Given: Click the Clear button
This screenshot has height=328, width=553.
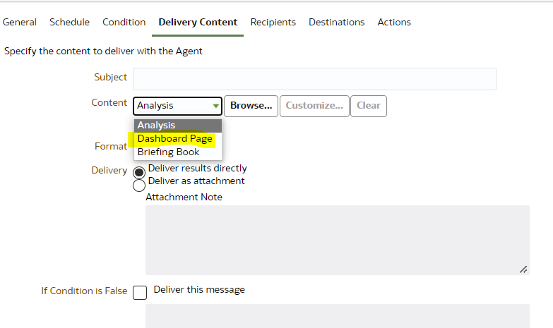Looking at the screenshot, I should 369,106.
